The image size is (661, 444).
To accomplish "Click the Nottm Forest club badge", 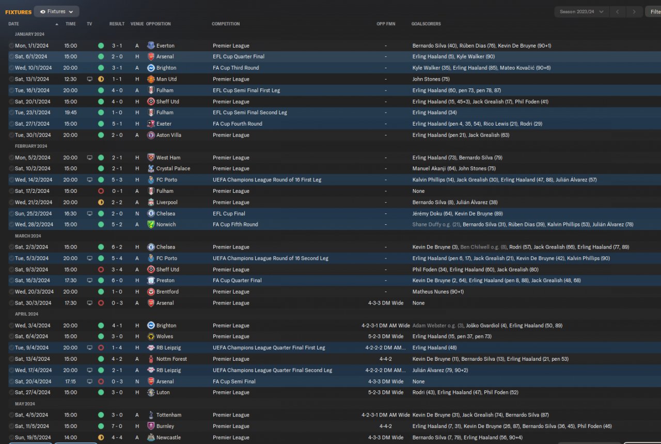I will (x=151, y=359).
